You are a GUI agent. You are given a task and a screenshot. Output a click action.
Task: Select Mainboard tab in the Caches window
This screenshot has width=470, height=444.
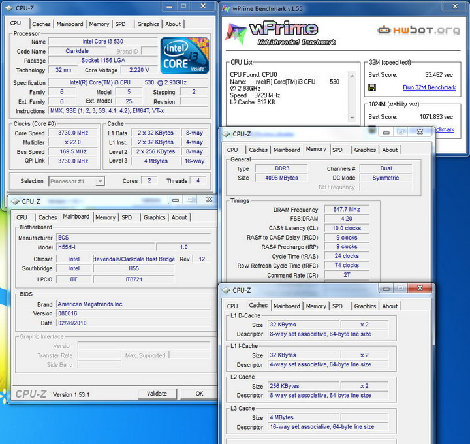(x=287, y=306)
